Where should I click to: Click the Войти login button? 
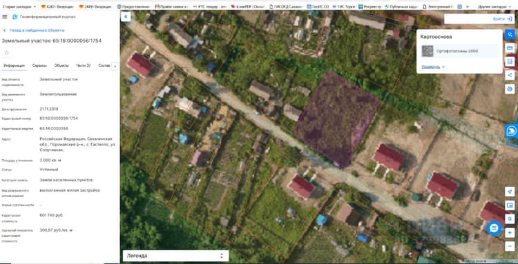click(502, 19)
